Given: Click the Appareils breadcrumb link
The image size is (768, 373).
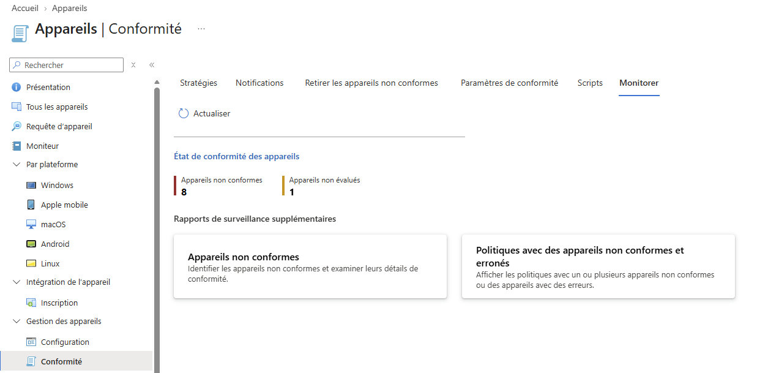Looking at the screenshot, I should tap(70, 8).
